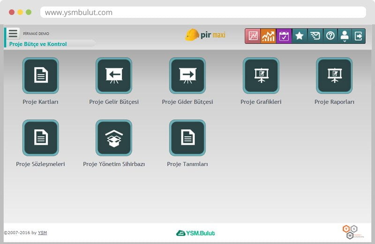Log out using the exit icon

[359, 36]
